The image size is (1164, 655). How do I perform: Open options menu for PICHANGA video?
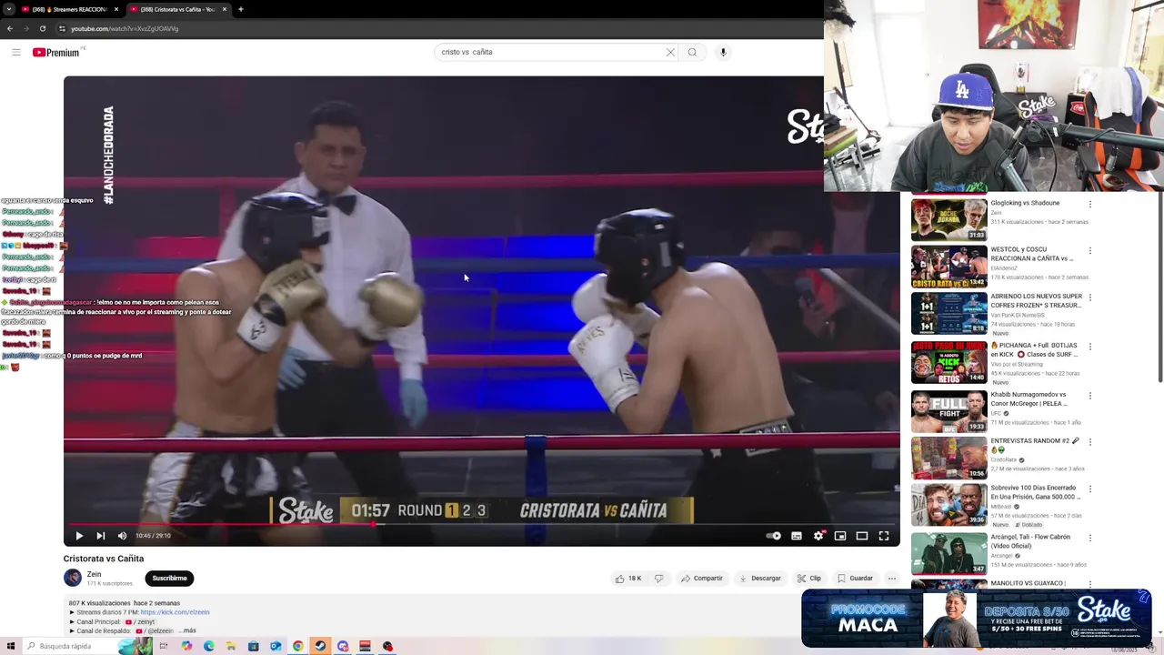click(1090, 347)
